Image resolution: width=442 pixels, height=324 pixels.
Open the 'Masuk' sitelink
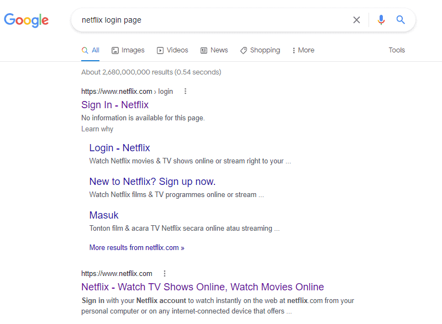(x=104, y=215)
